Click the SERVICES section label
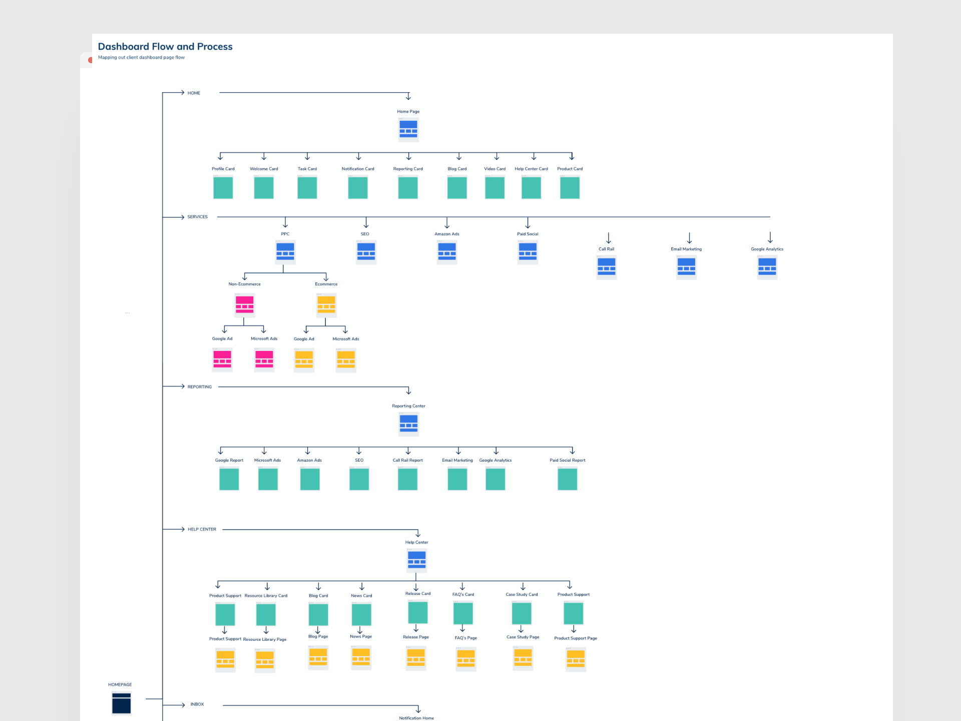The image size is (961, 721). (197, 217)
